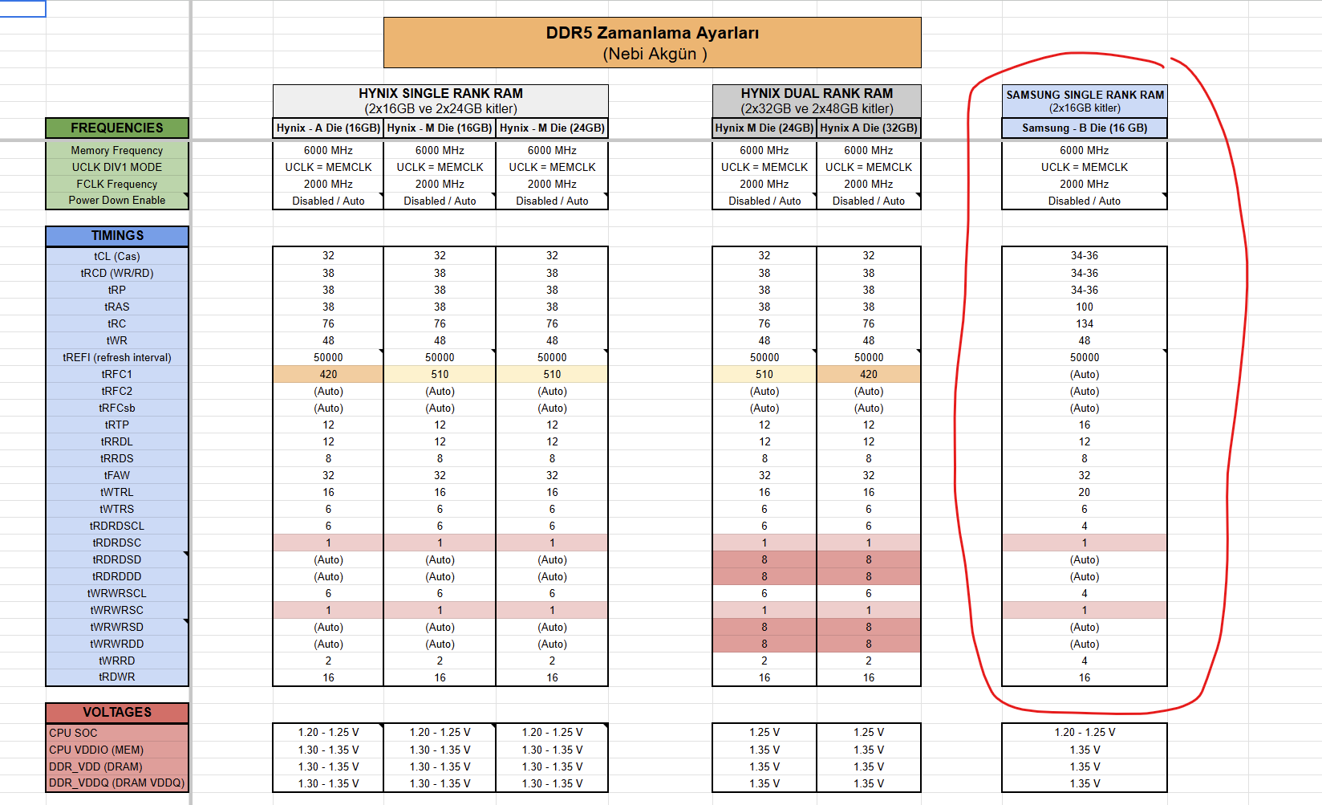Viewport: 1322px width, 805px height.
Task: Click Samsung's tWTRL value "20"
Action: tap(1085, 492)
